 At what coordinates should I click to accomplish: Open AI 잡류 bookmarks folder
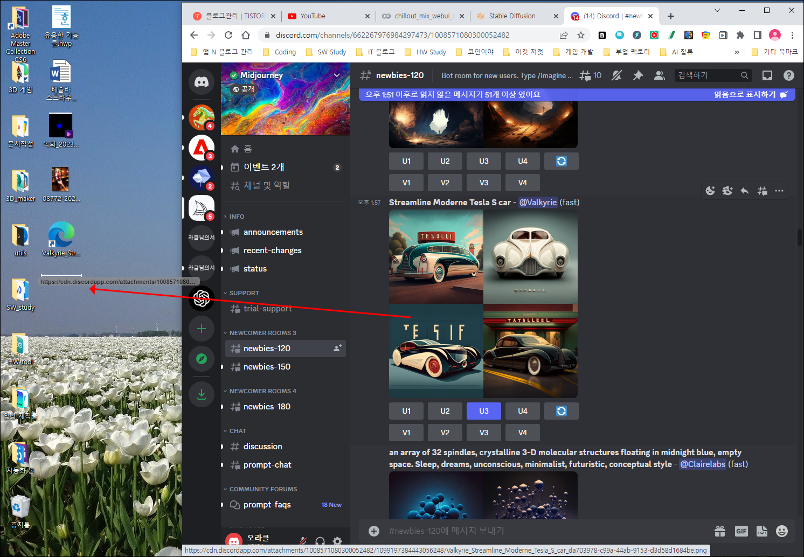pos(677,52)
